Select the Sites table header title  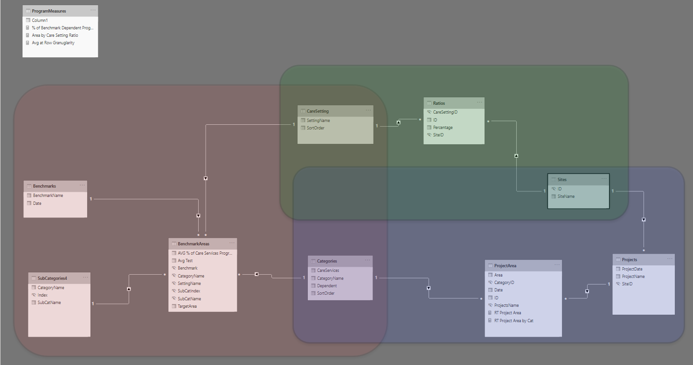(562, 179)
